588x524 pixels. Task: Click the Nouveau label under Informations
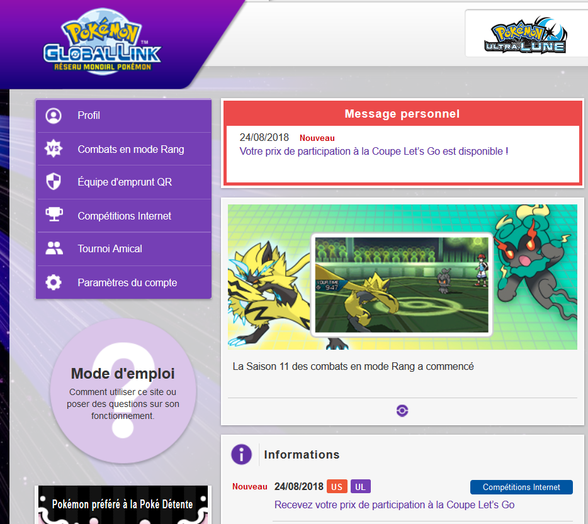(250, 486)
